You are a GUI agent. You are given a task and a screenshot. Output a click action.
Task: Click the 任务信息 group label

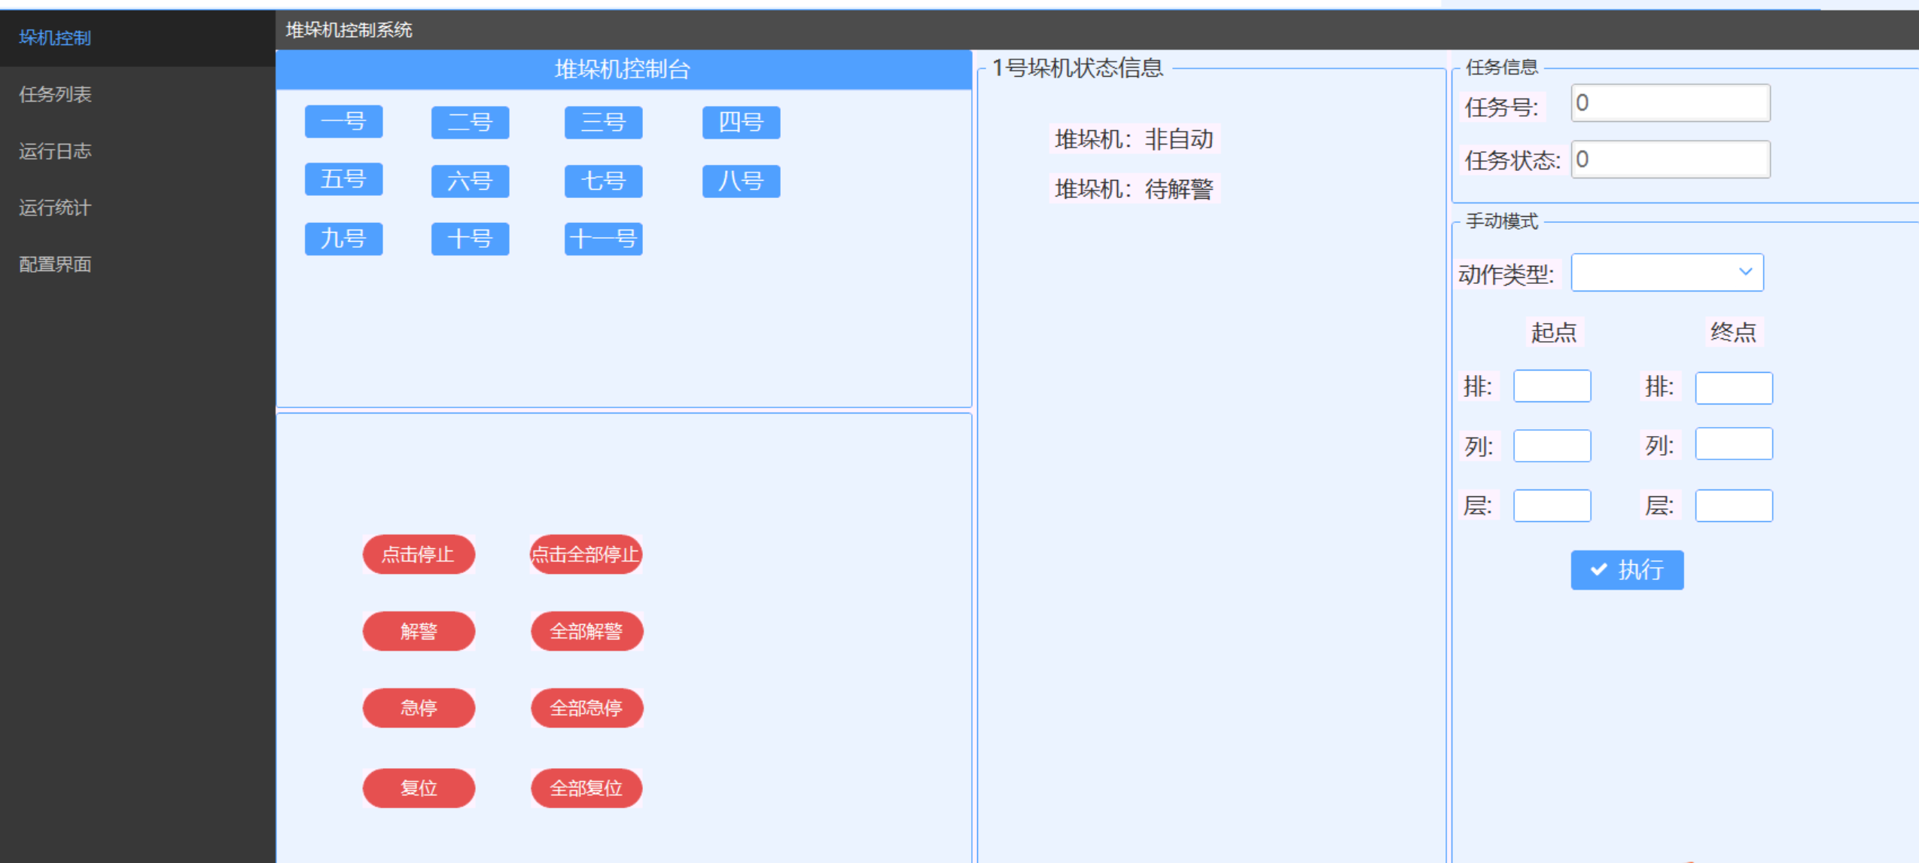point(1502,67)
